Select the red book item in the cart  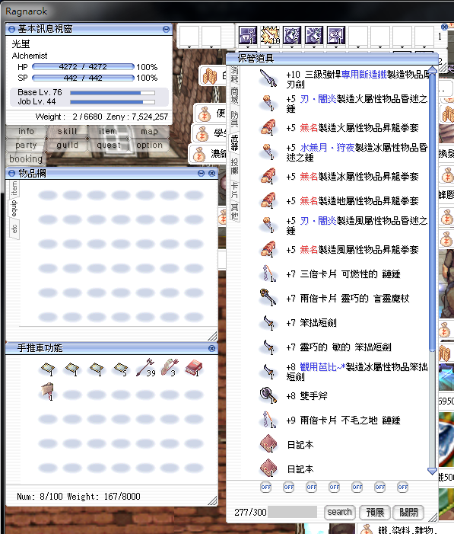tap(194, 368)
